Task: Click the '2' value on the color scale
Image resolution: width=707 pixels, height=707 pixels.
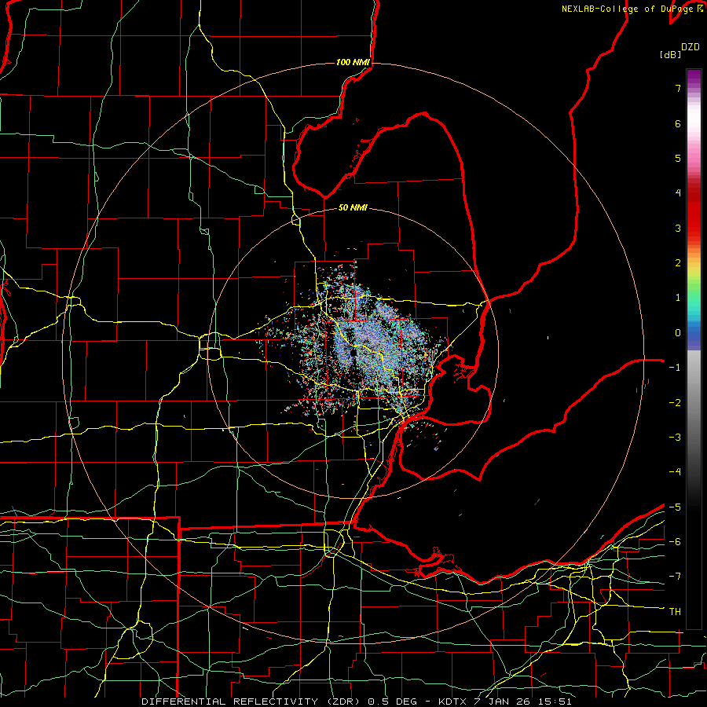Action: click(x=678, y=263)
